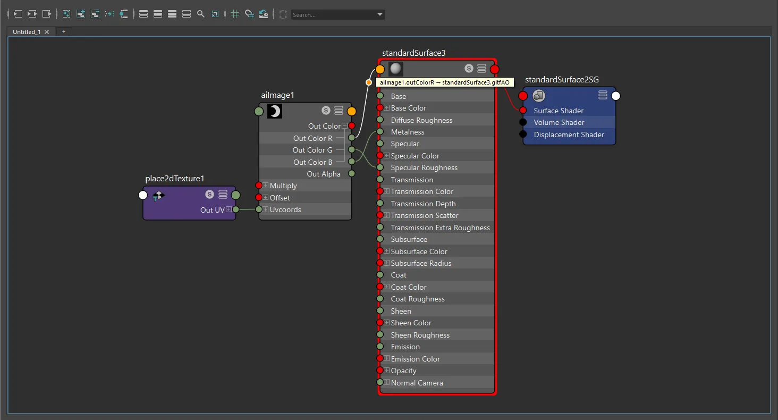Toggle solo on place2dTexture1 node
Image resolution: width=778 pixels, height=420 pixels.
point(210,195)
